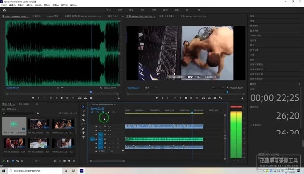The height and width of the screenshot is (174, 304).
Task: Mute the A2 audio track
Action: coord(109,143)
